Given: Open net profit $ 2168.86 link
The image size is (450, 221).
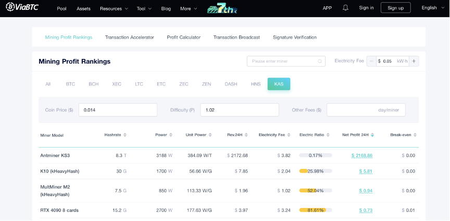Looking at the screenshot, I should 362,155.
